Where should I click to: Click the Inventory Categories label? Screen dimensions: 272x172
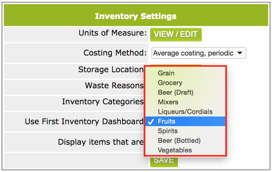(x=103, y=102)
